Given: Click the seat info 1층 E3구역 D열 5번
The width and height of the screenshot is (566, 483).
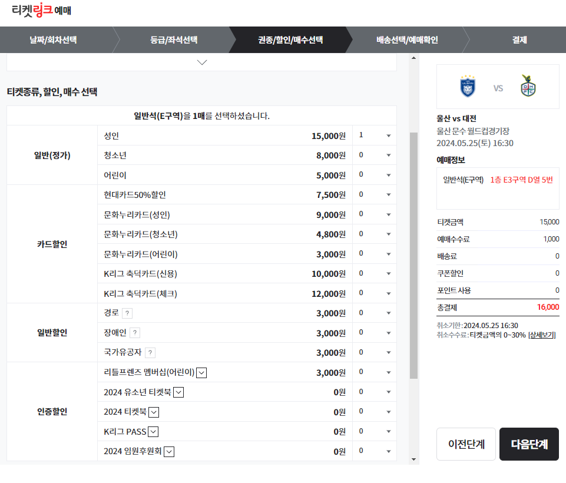Looking at the screenshot, I should click(x=521, y=180).
